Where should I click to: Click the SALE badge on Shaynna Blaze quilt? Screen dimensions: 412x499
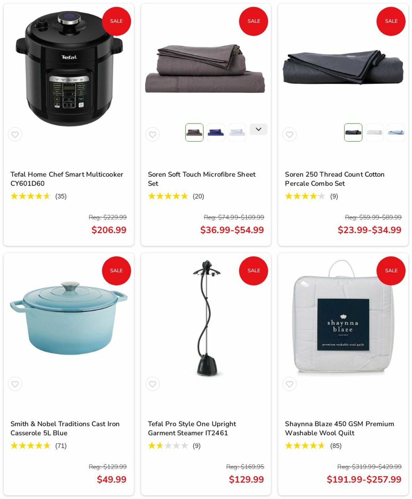(x=391, y=271)
